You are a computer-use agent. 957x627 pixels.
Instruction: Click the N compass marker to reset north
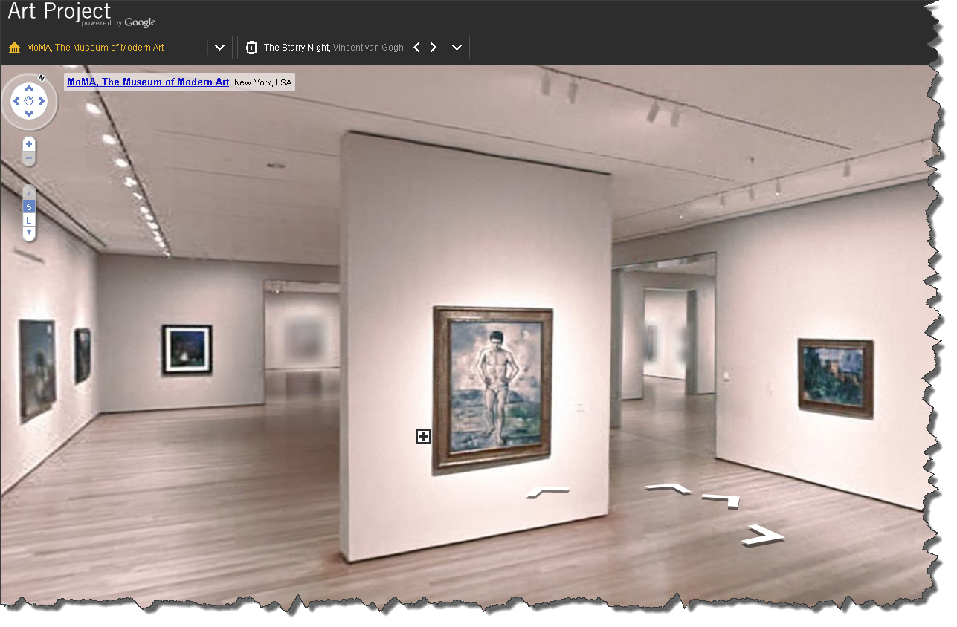point(41,77)
